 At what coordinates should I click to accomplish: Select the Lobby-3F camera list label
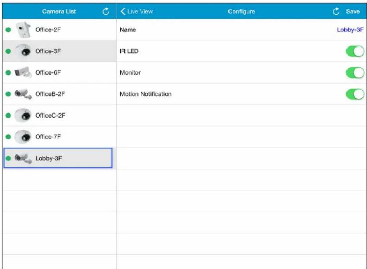tap(49, 158)
